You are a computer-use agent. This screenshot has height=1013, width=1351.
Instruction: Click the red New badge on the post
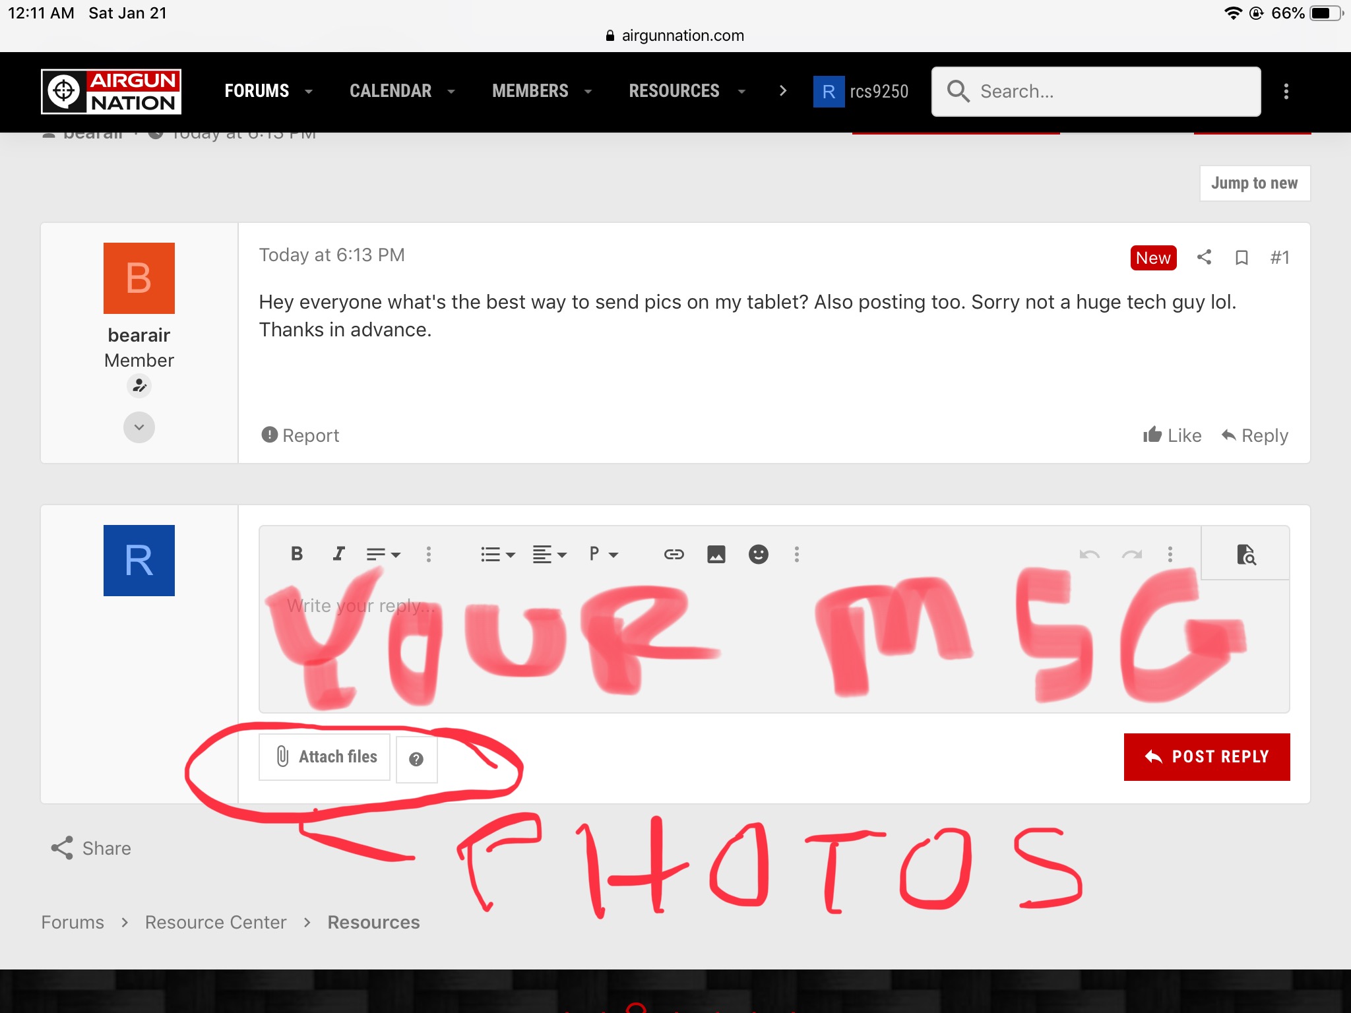pyautogui.click(x=1153, y=258)
